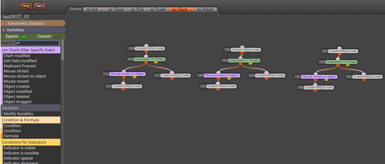This screenshot has height=164, width=385.
Task: Select node 111 Mouse clicked on object
Action: point(127,74)
